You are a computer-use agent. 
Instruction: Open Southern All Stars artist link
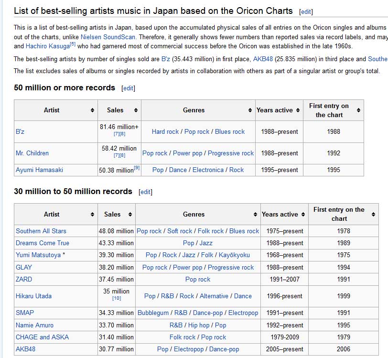[41, 231]
